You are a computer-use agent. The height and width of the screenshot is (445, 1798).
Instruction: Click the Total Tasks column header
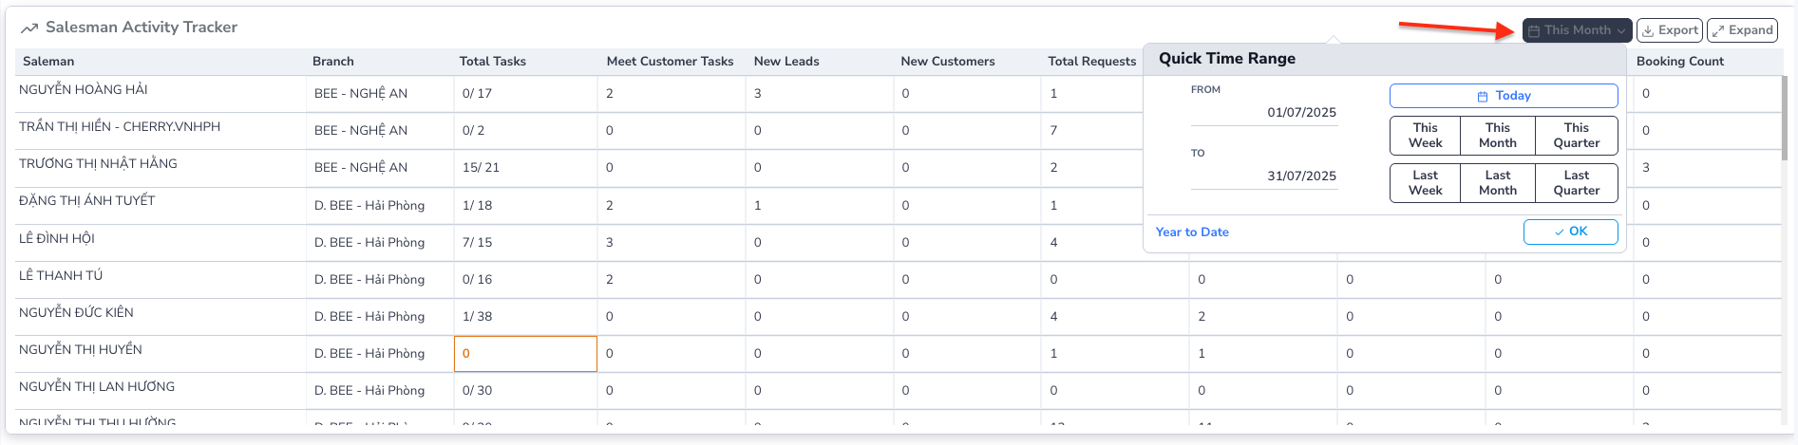pos(493,62)
